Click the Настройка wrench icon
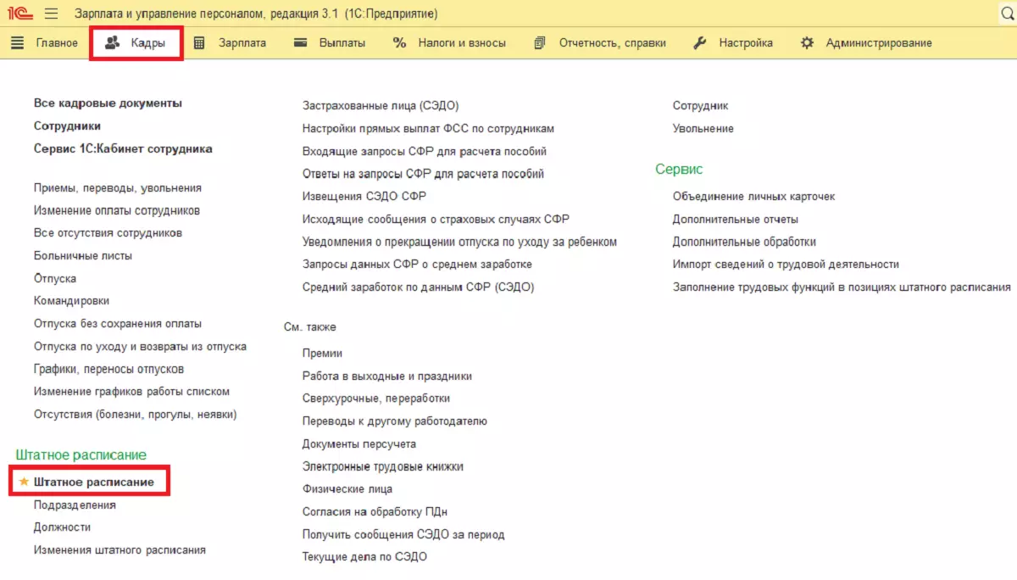The height and width of the screenshot is (580, 1017). click(700, 42)
